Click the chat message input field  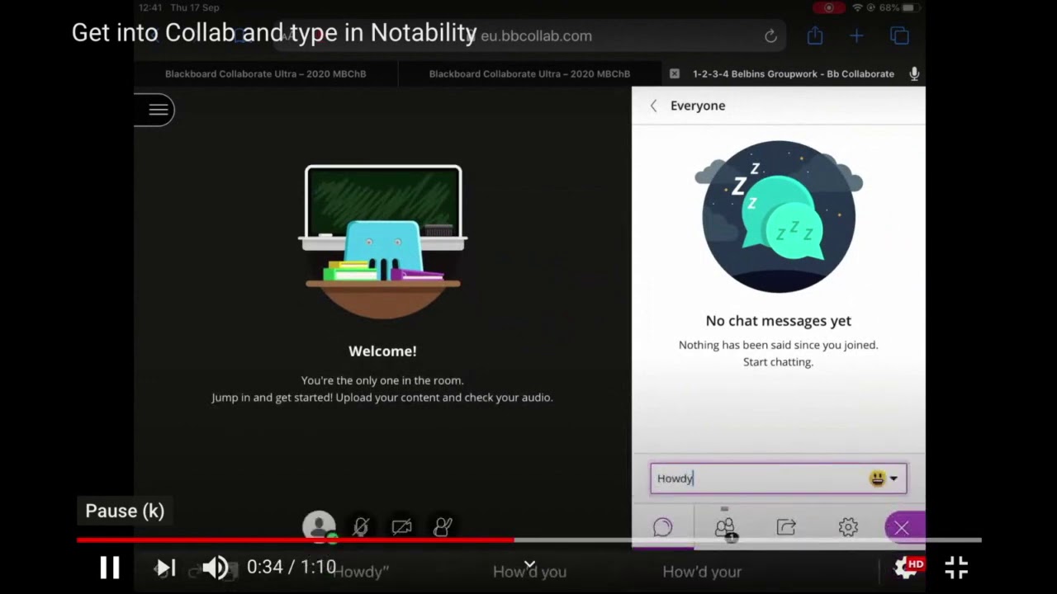click(x=778, y=478)
